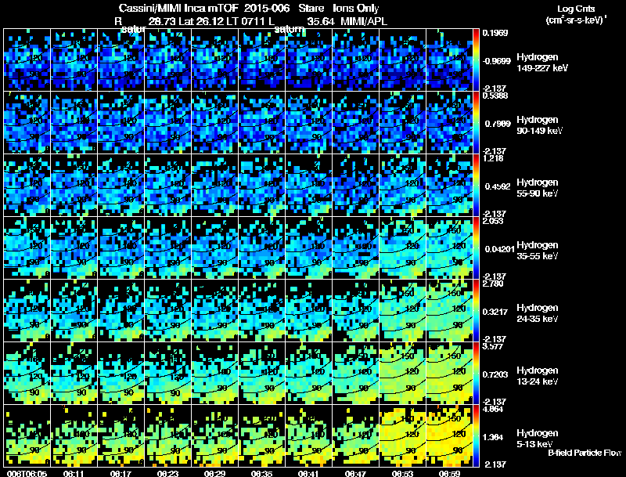This screenshot has height=477, width=626.
Task: Click the '06:35' time label
Action: 262,473
